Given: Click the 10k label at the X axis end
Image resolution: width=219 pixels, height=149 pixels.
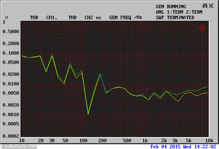Looking at the screenshot, I should coord(209,141).
